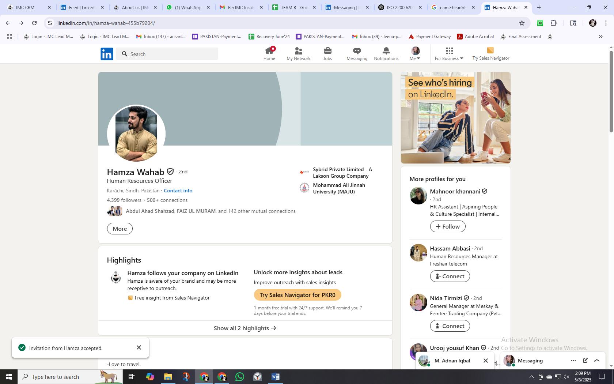Switch to Re: IMC Gmail tab
The image size is (614, 384).
click(241, 7)
